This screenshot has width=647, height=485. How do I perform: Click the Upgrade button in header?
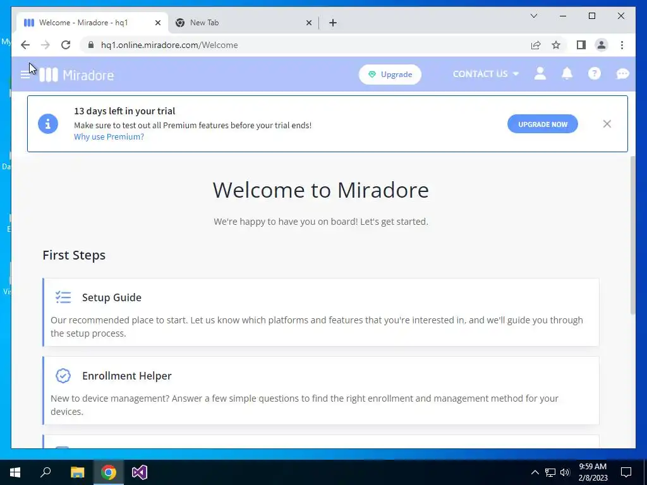click(x=390, y=75)
